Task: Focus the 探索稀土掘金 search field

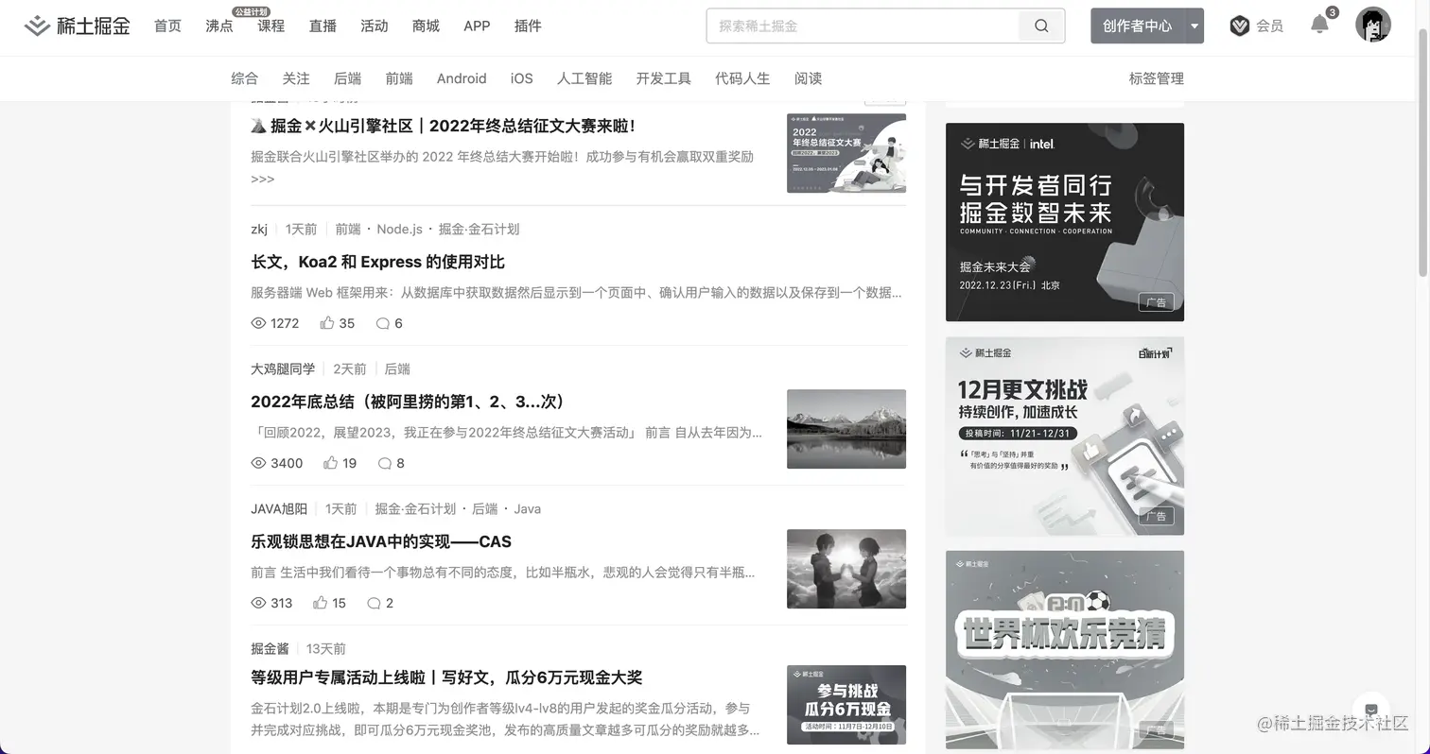Action: click(863, 26)
